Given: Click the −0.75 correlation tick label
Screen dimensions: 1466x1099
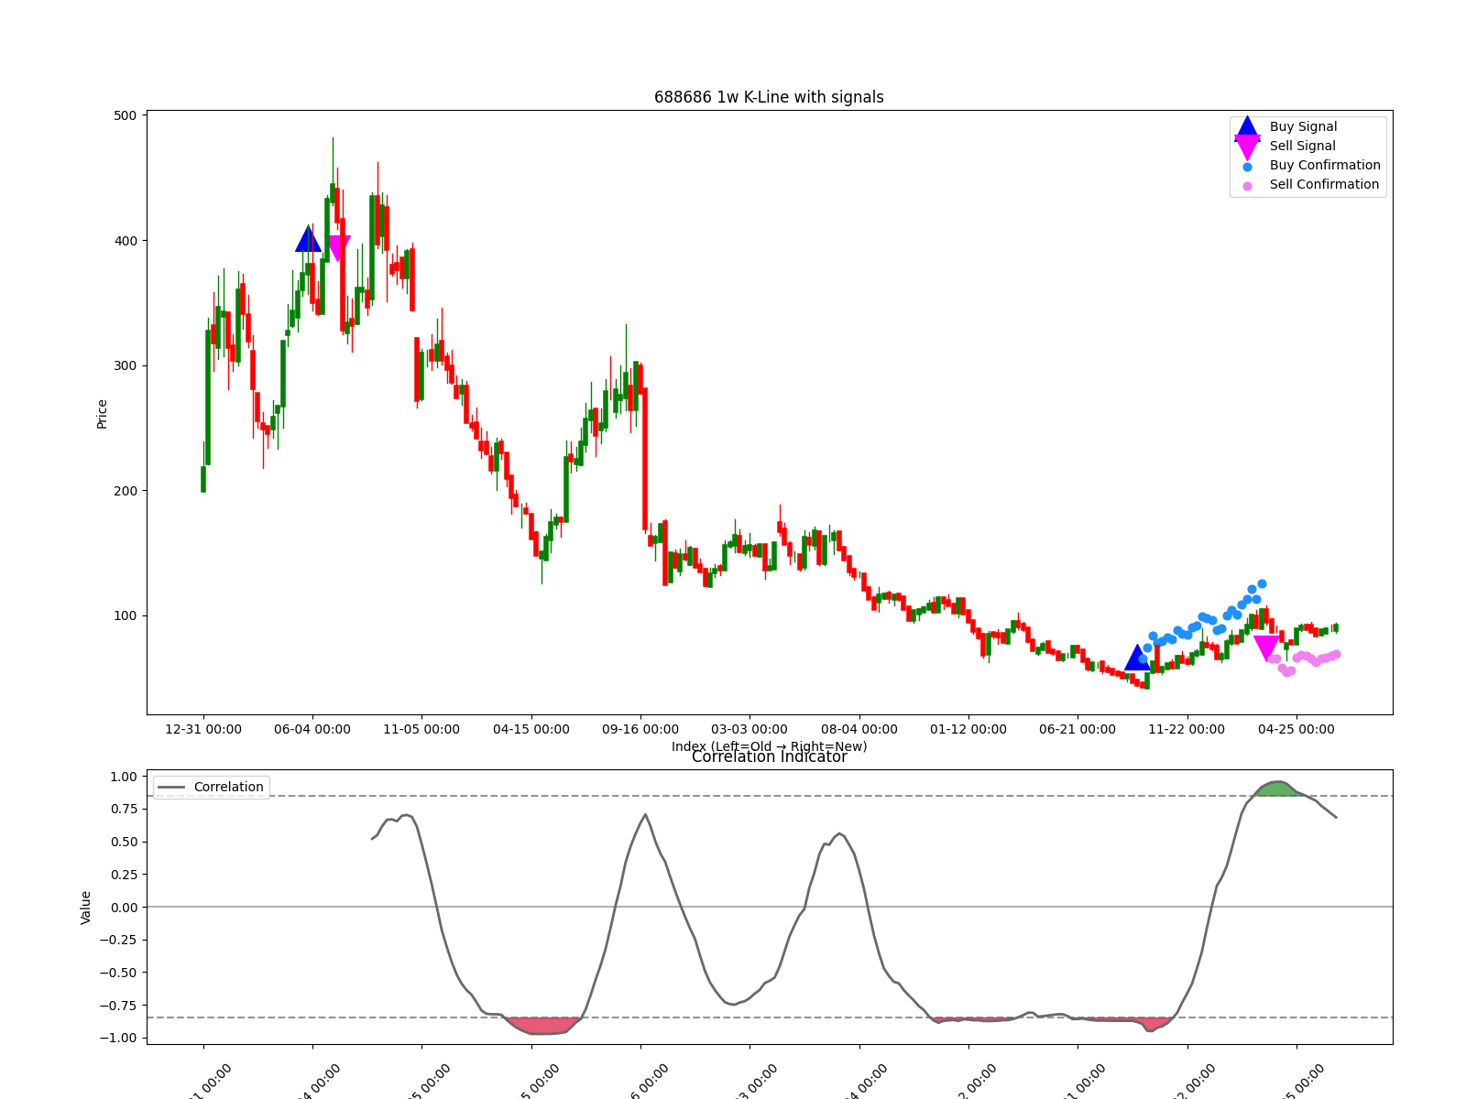Looking at the screenshot, I should pos(117,1006).
